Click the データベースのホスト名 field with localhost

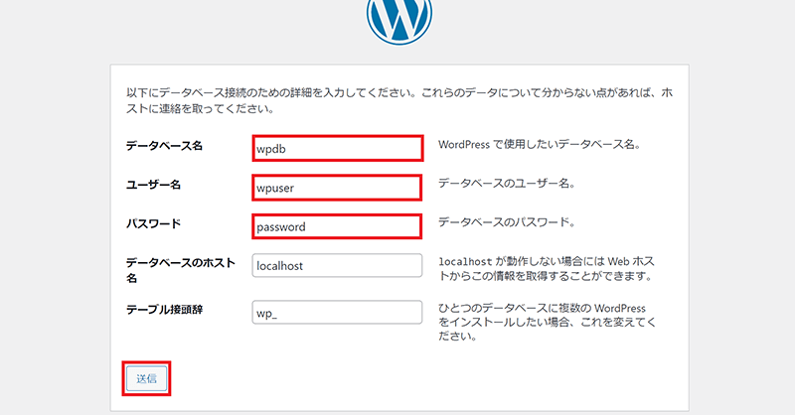[x=337, y=266]
